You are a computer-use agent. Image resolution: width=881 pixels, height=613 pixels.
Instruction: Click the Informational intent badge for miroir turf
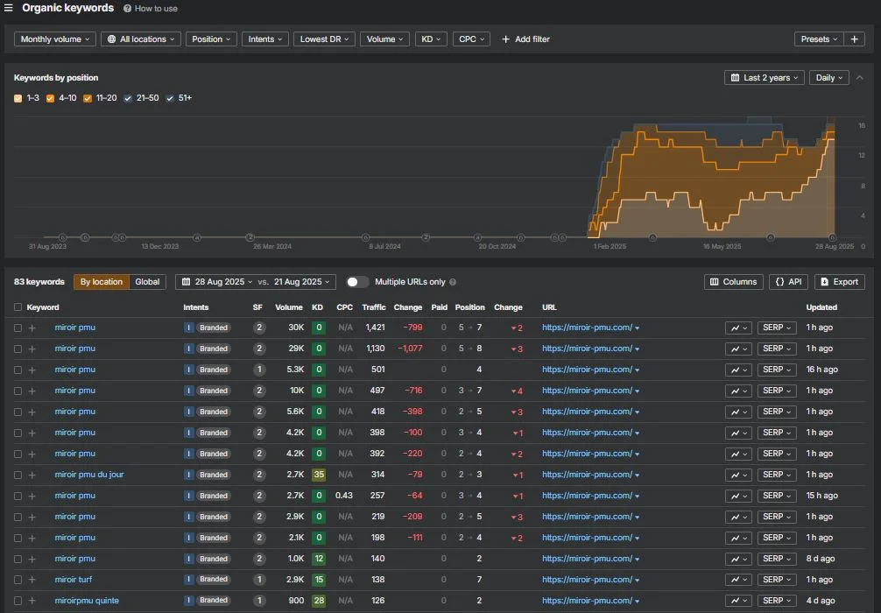pyautogui.click(x=189, y=580)
